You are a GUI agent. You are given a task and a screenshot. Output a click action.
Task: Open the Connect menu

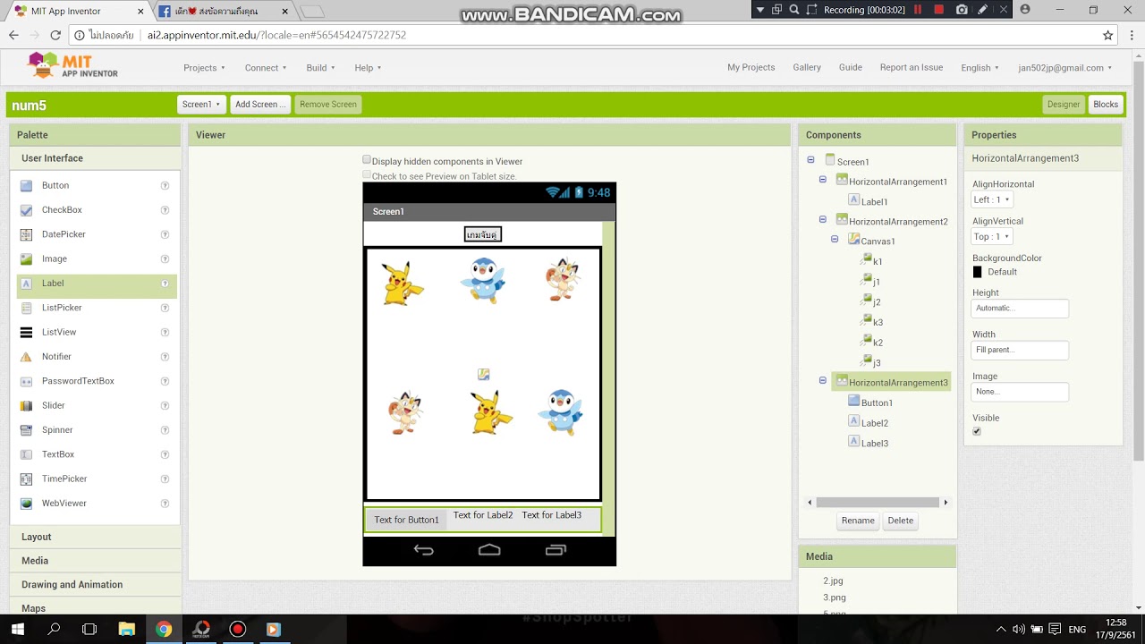pyautogui.click(x=266, y=68)
